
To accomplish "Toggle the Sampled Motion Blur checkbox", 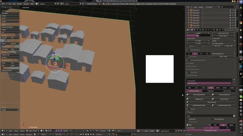I will click(189, 60).
